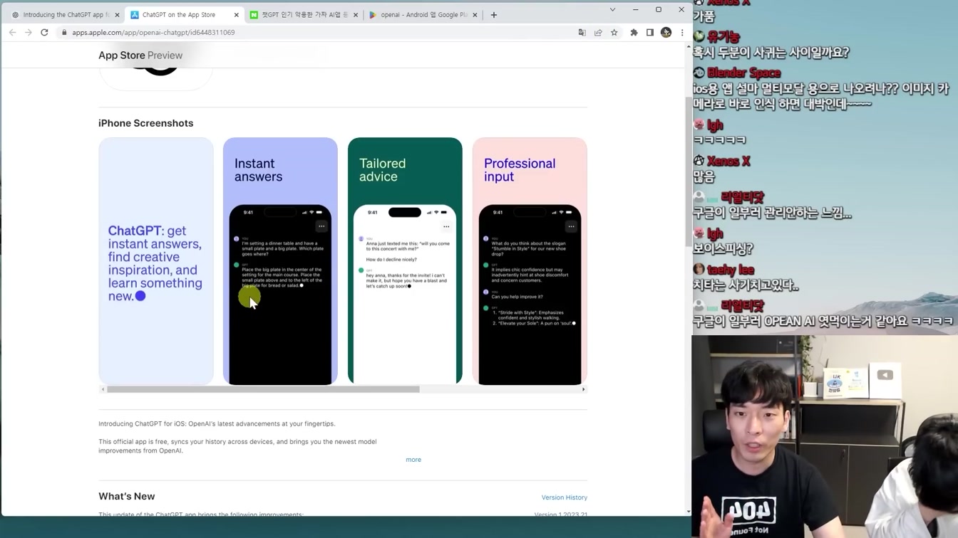Click chat username taehy lee

pos(730,270)
